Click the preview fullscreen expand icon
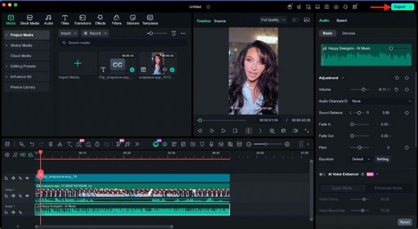This screenshot has width=418, height=229. click(307, 131)
